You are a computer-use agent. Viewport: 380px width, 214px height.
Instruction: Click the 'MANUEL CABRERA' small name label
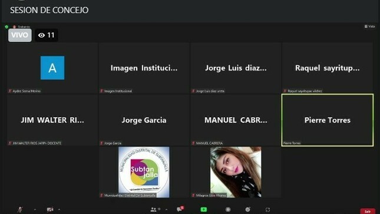(x=209, y=143)
